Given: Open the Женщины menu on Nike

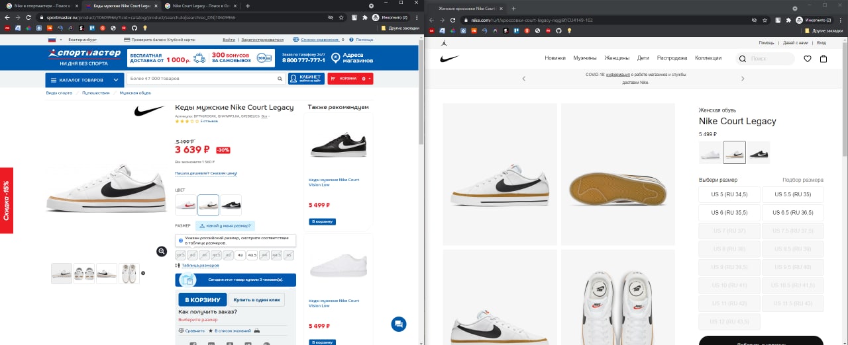Looking at the screenshot, I should tap(617, 58).
